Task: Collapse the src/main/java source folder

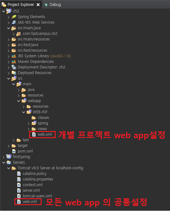Action: pyautogui.click(x=9, y=28)
